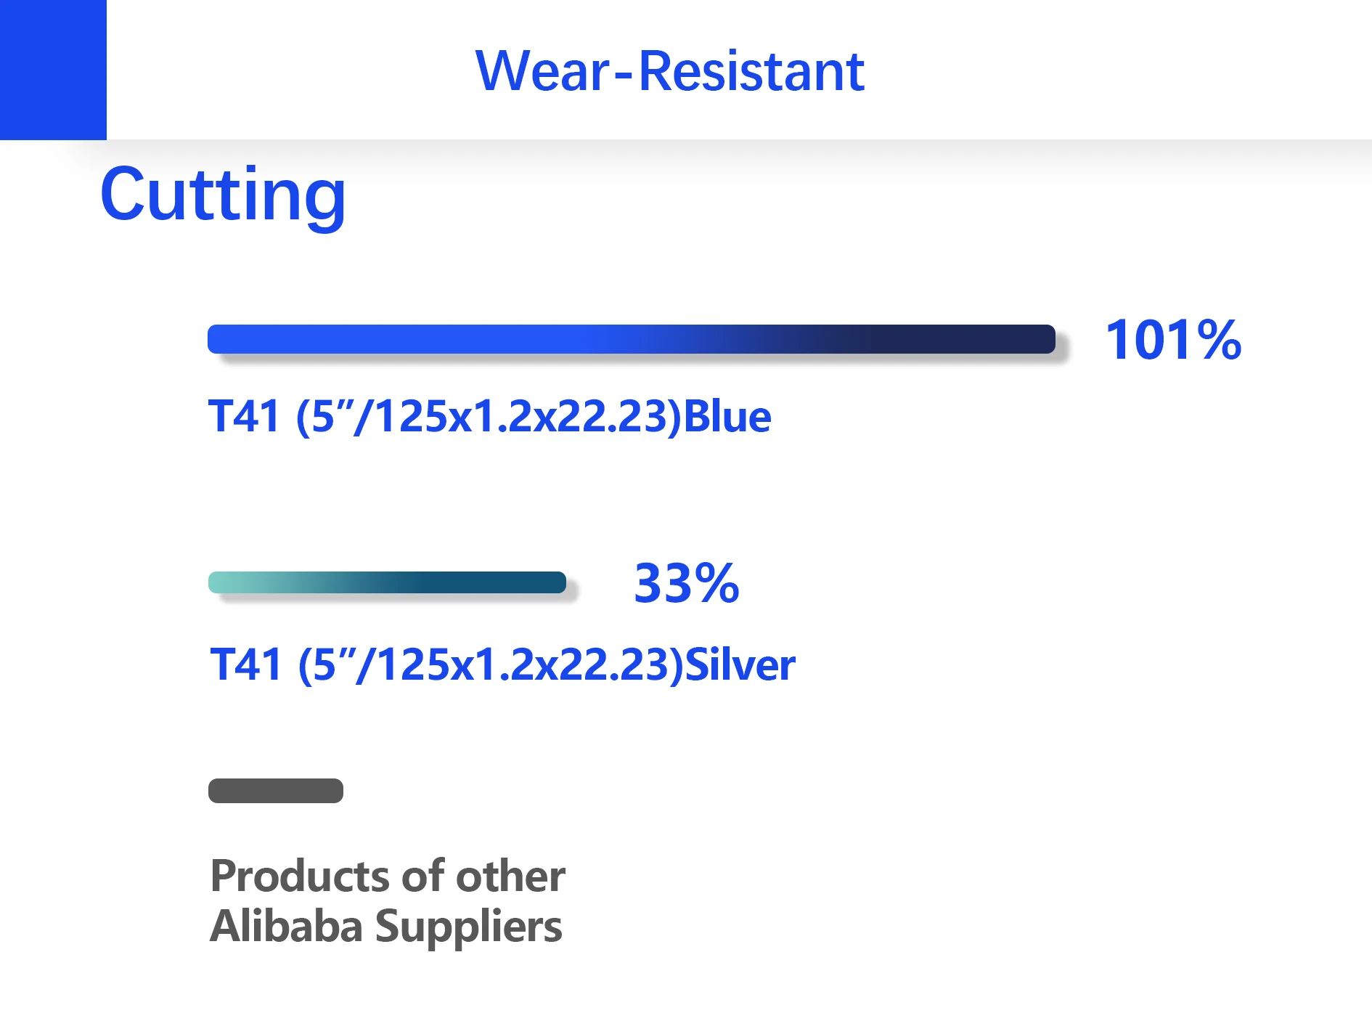Click the word "Silver" in the T41 label
Screen dimensions: 1372x1029
click(740, 664)
